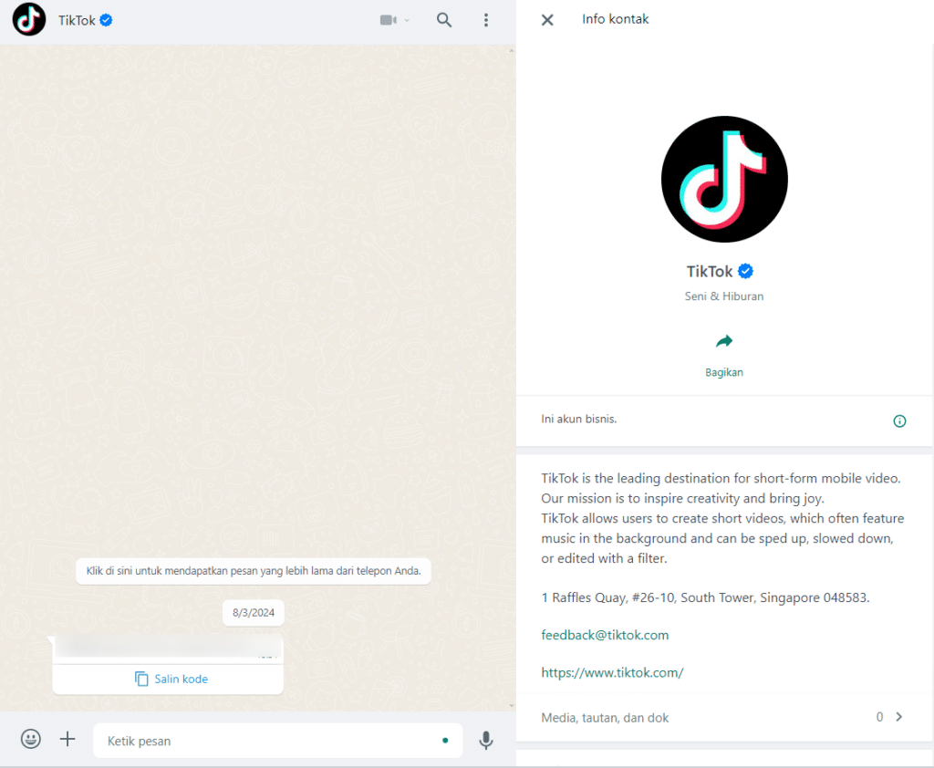Click the chat scrollbar down arrow
Viewport: 934px width, 768px height.
tap(511, 705)
